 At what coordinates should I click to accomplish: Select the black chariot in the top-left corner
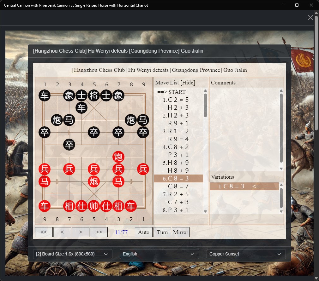pos(45,95)
